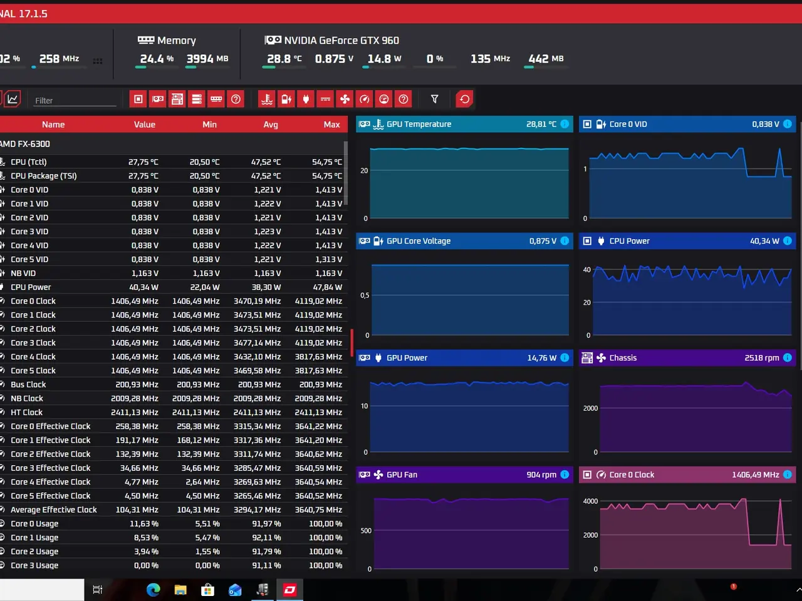Open the graph view icon beside Filter
Viewport: 802px width, 601px height.
point(13,99)
